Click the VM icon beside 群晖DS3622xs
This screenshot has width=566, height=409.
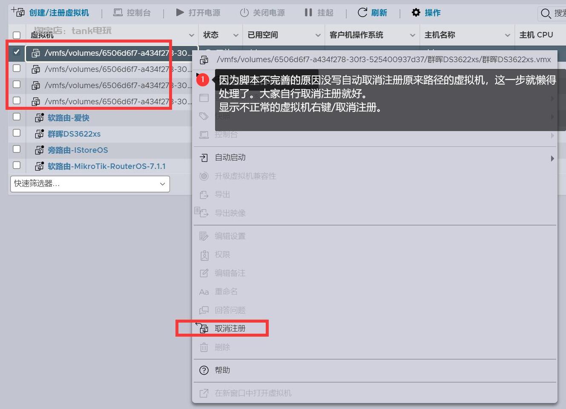coord(39,134)
